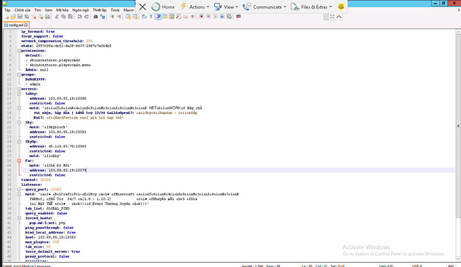The height and width of the screenshot is (267, 461).
Task: Collapse the servers block fold marker
Action: [x=19, y=89]
